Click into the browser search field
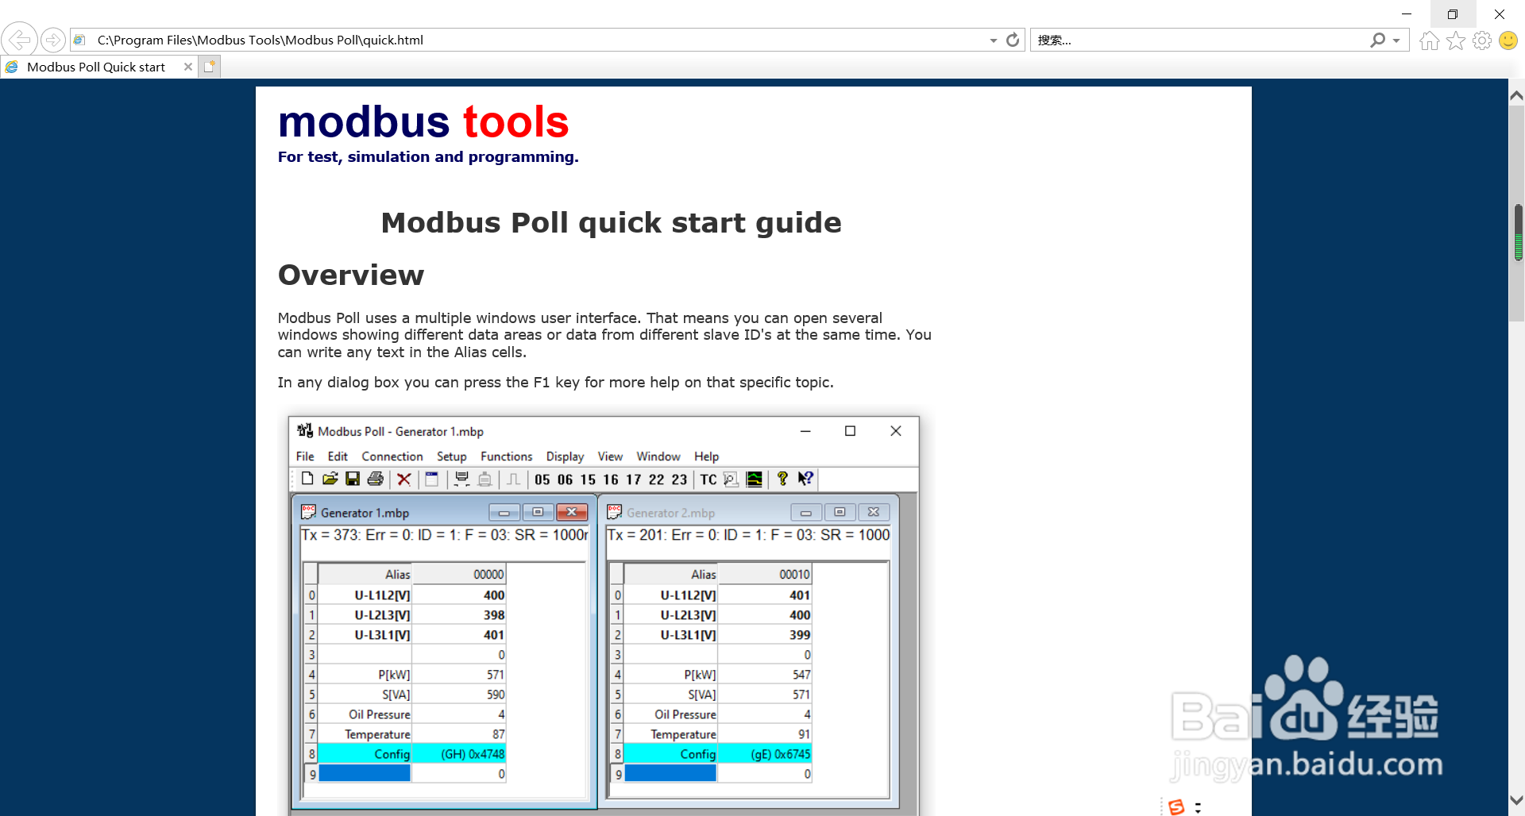1525x816 pixels. [x=1199, y=40]
